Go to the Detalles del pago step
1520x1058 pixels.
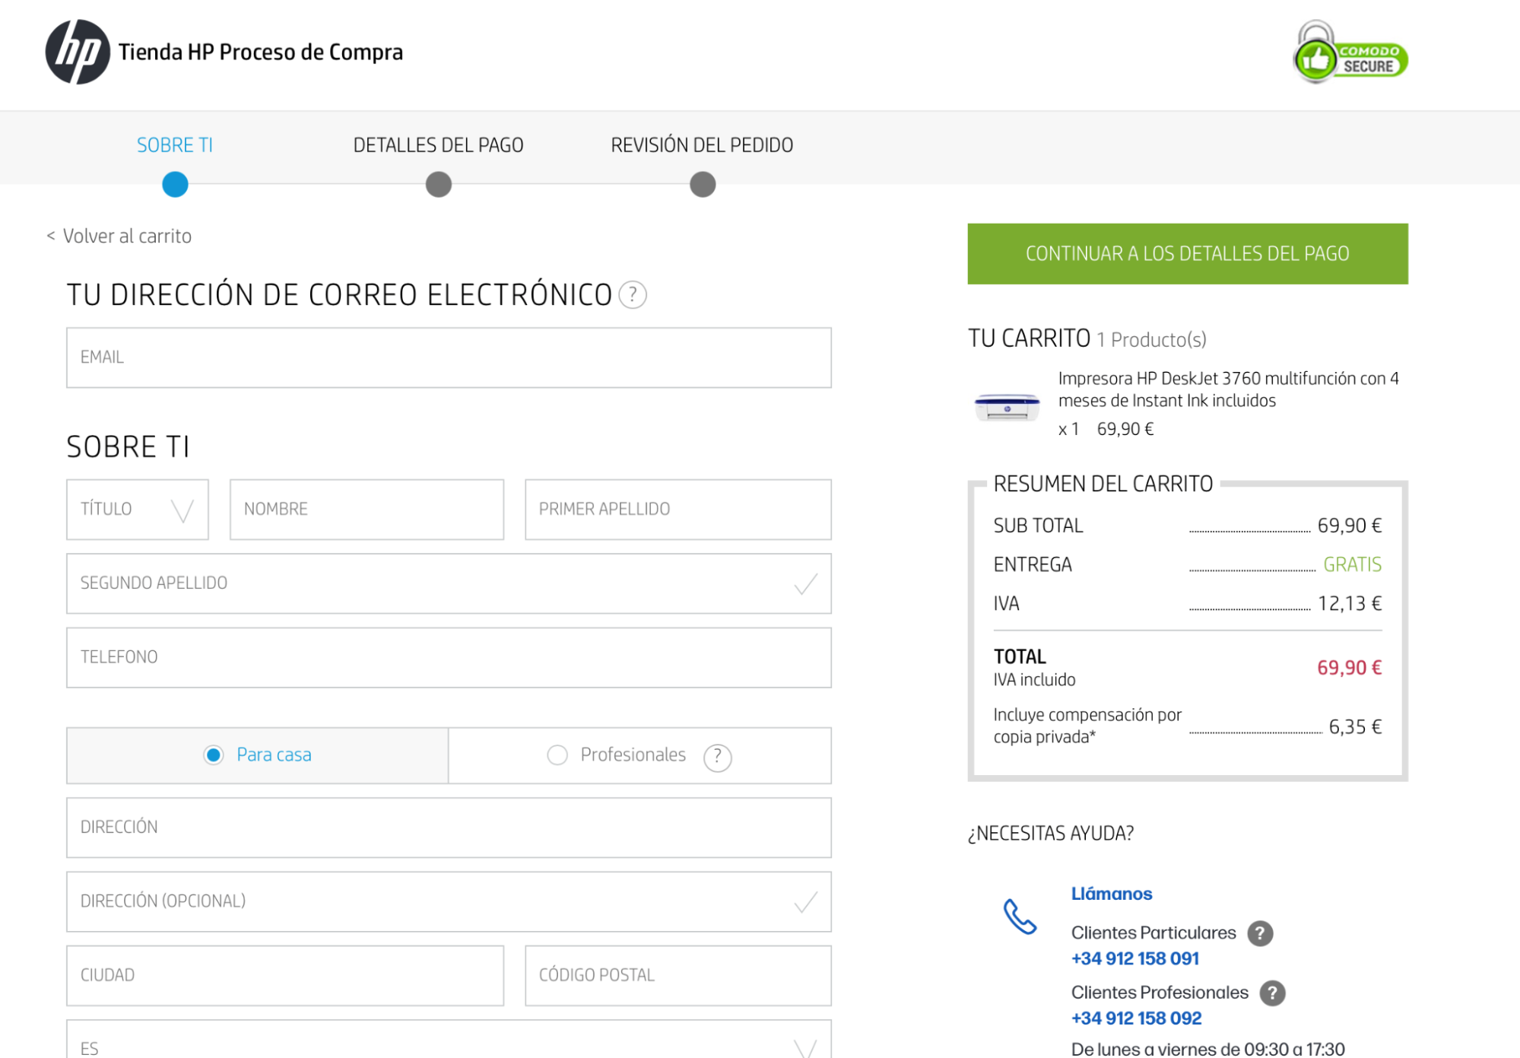[438, 145]
